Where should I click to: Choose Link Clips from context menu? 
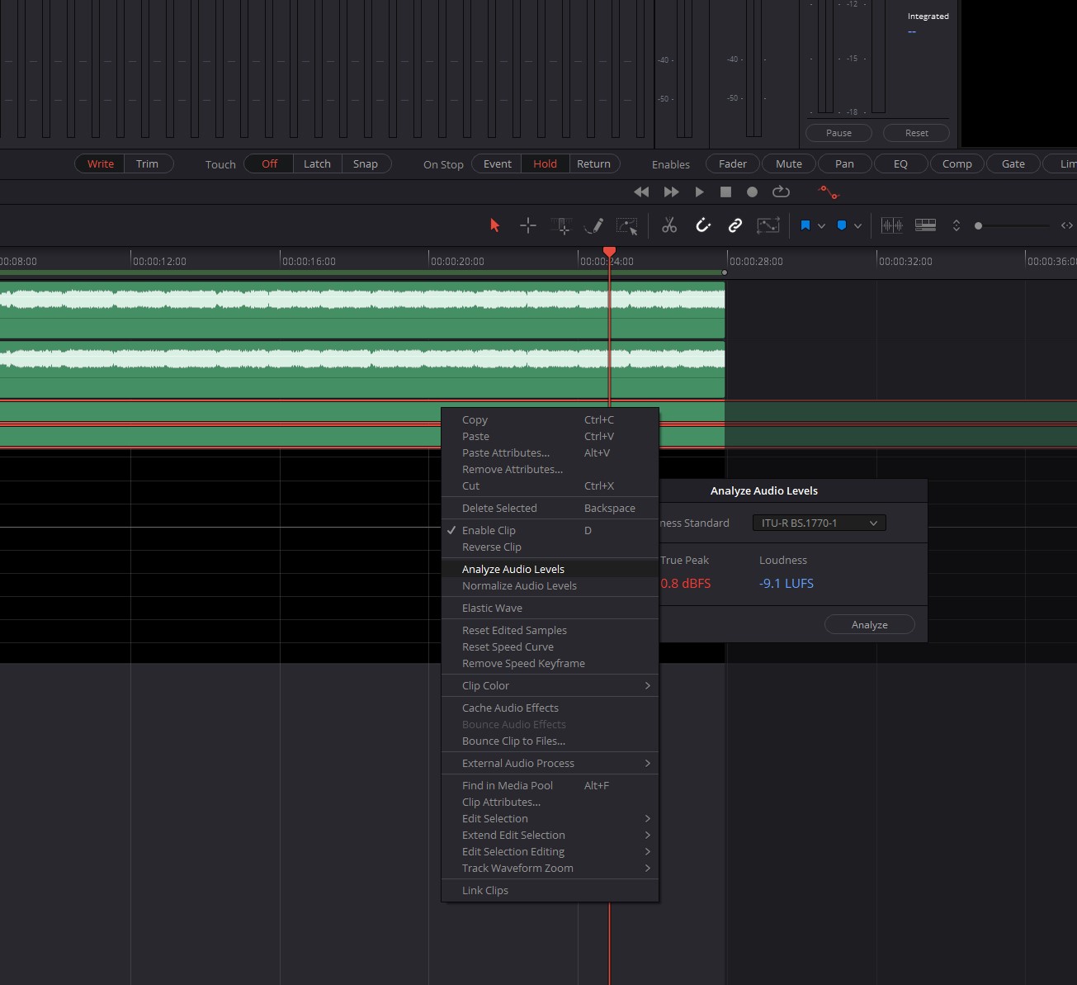click(x=550, y=890)
